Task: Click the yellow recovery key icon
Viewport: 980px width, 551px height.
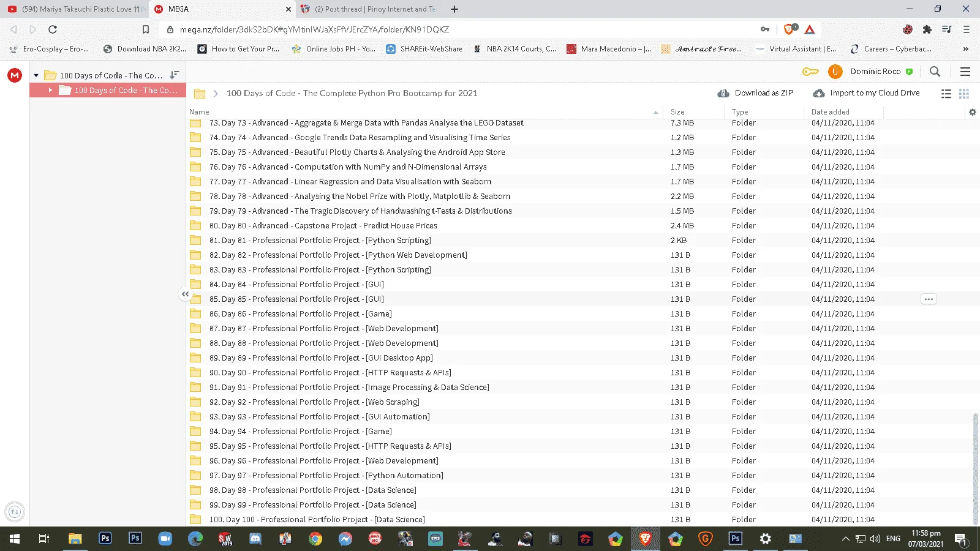Action: pos(810,72)
